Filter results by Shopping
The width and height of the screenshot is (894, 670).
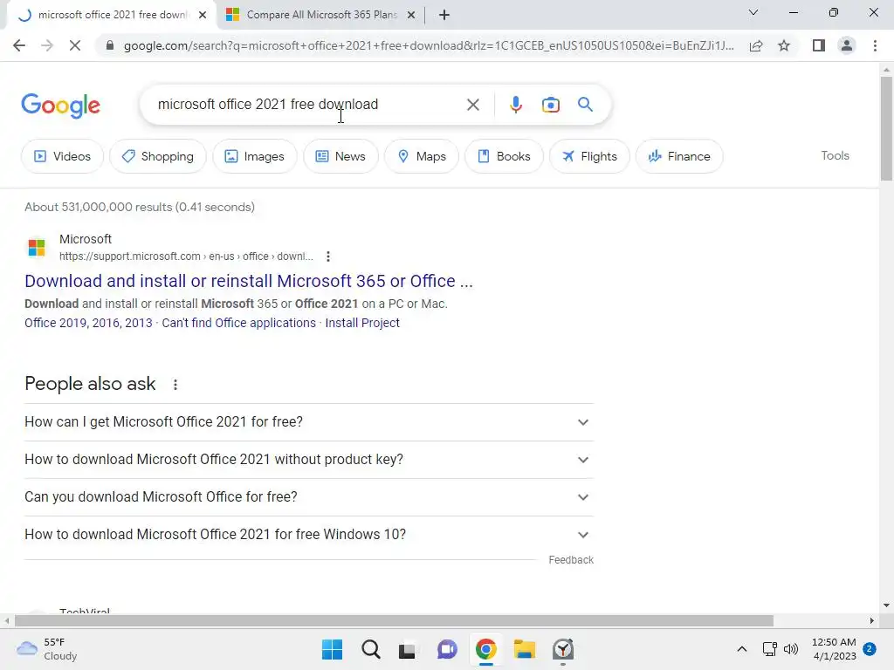point(158,156)
